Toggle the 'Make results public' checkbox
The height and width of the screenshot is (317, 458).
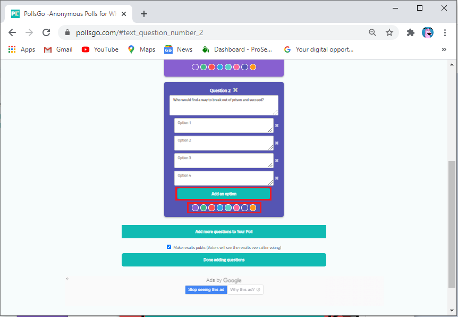tap(169, 247)
